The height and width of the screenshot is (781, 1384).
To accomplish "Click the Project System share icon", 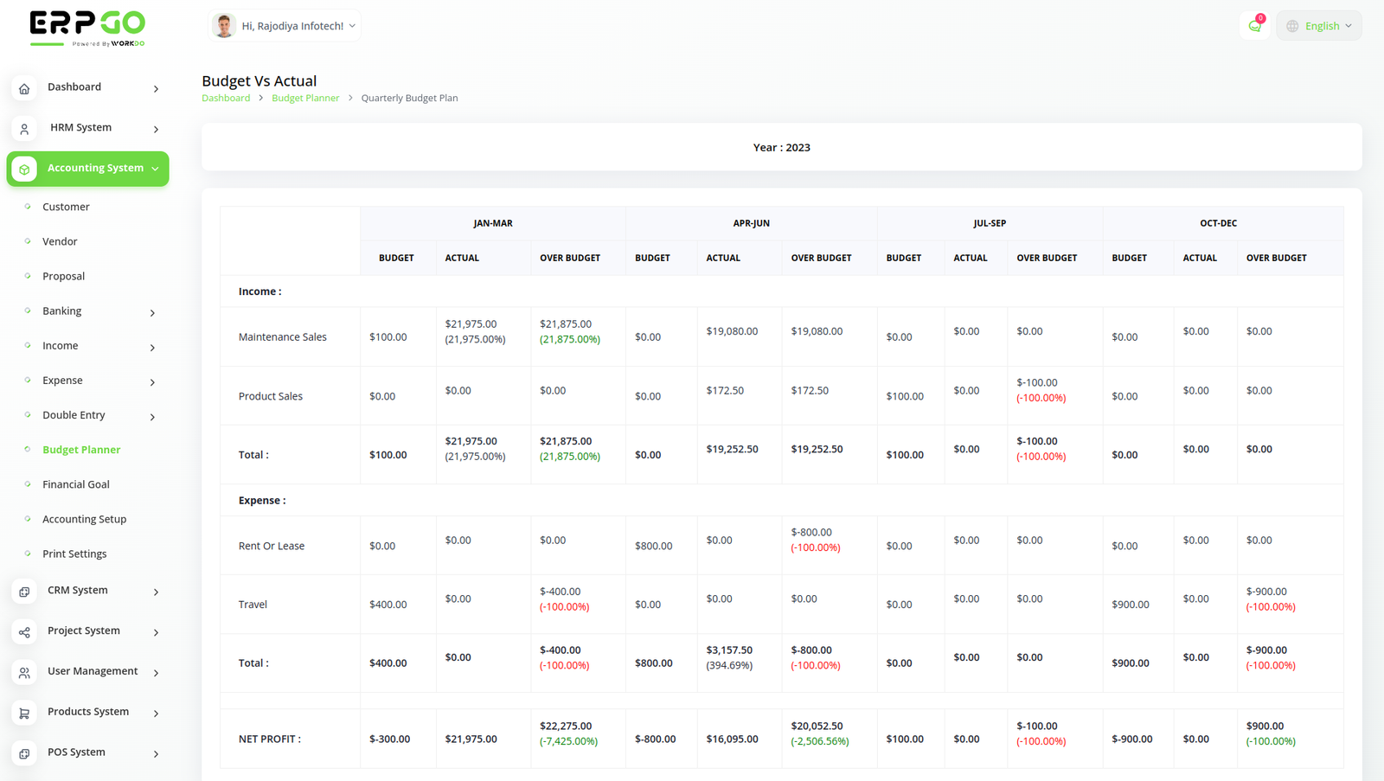I will tap(24, 632).
